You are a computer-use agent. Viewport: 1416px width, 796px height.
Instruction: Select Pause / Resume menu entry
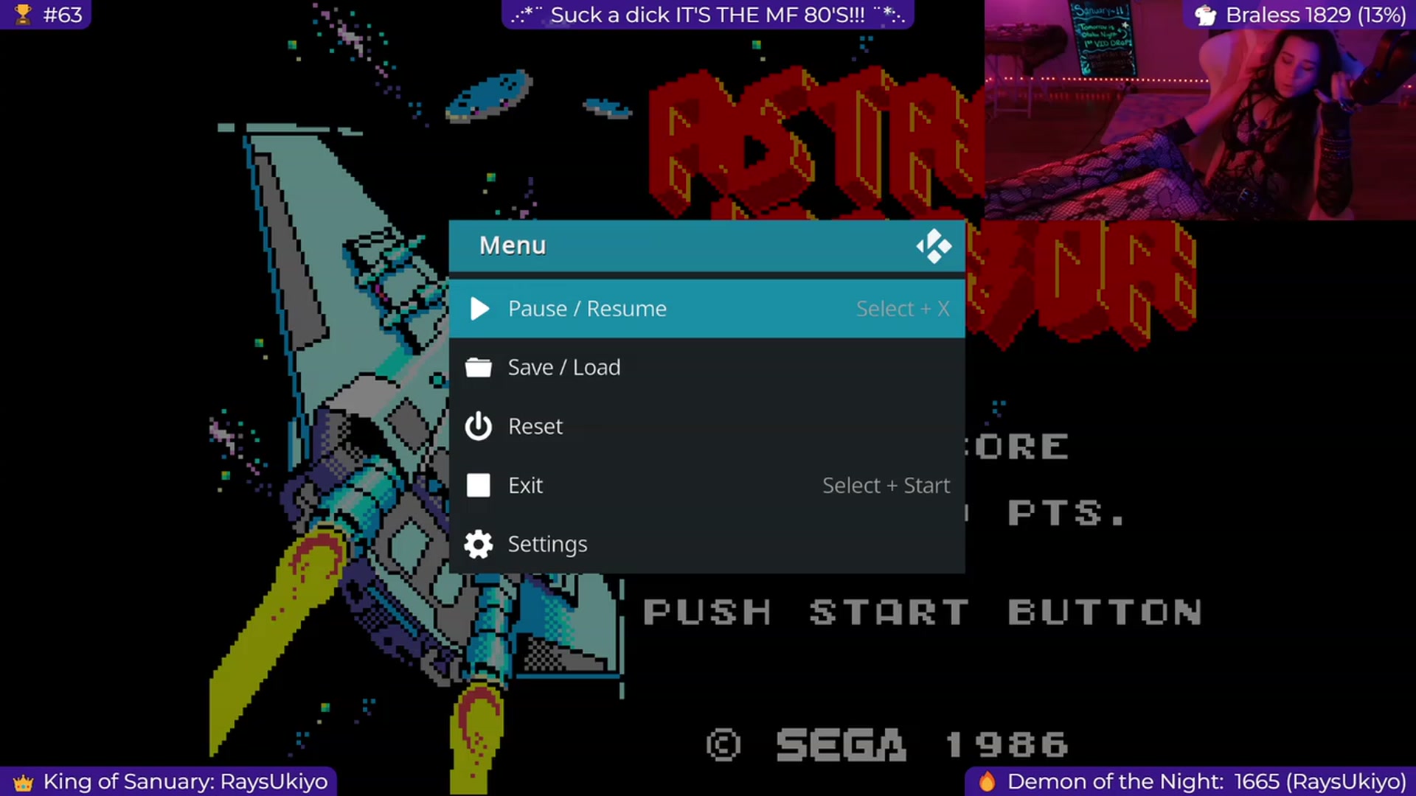[x=707, y=308]
